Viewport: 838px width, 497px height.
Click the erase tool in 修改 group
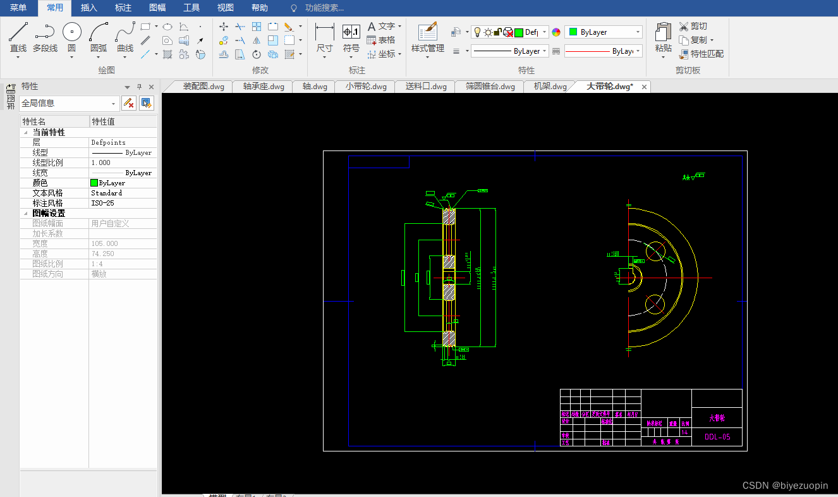point(289,27)
